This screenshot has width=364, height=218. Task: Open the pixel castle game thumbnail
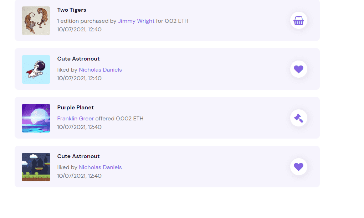36,167
